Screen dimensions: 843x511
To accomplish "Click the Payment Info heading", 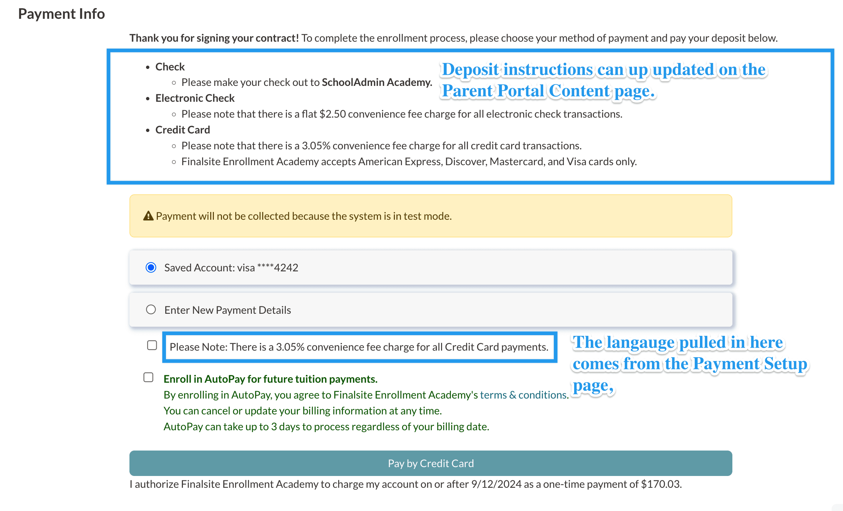I will coord(62,14).
